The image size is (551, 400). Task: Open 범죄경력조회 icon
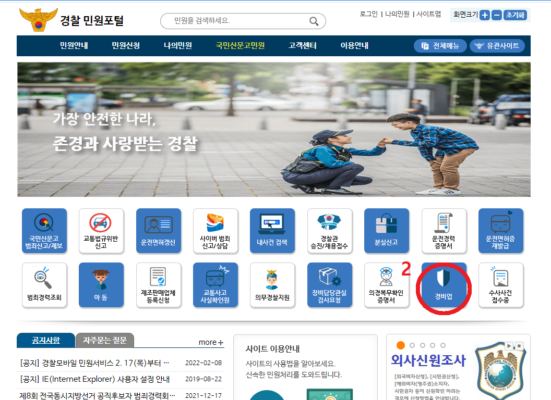coord(44,285)
